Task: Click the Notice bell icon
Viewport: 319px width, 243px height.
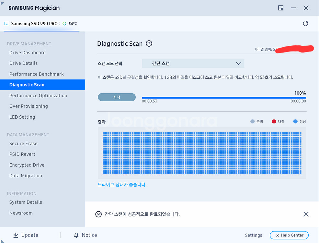Action: coord(76,235)
